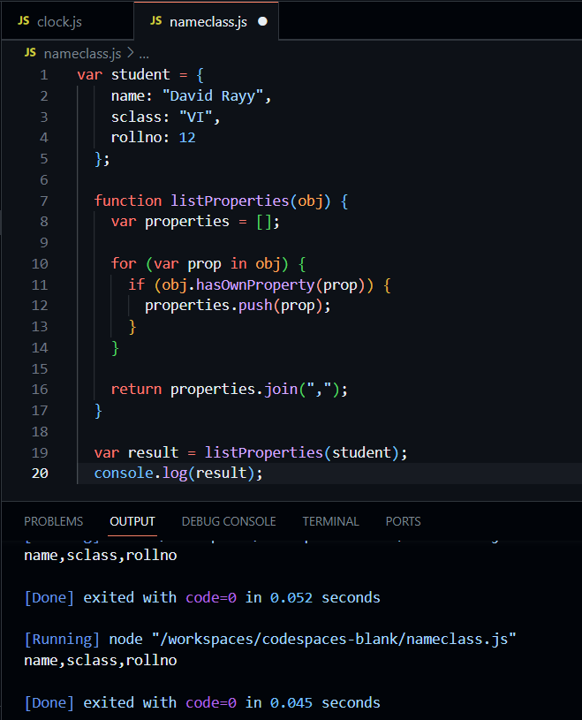Click the unsaved dot on nameclass.js tab

pos(262,21)
